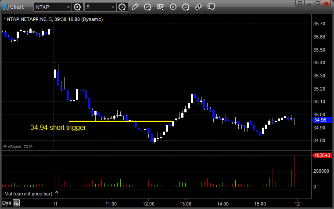Click the 12:00 time axis label
Screen dimensions: 334x209
[148, 204]
